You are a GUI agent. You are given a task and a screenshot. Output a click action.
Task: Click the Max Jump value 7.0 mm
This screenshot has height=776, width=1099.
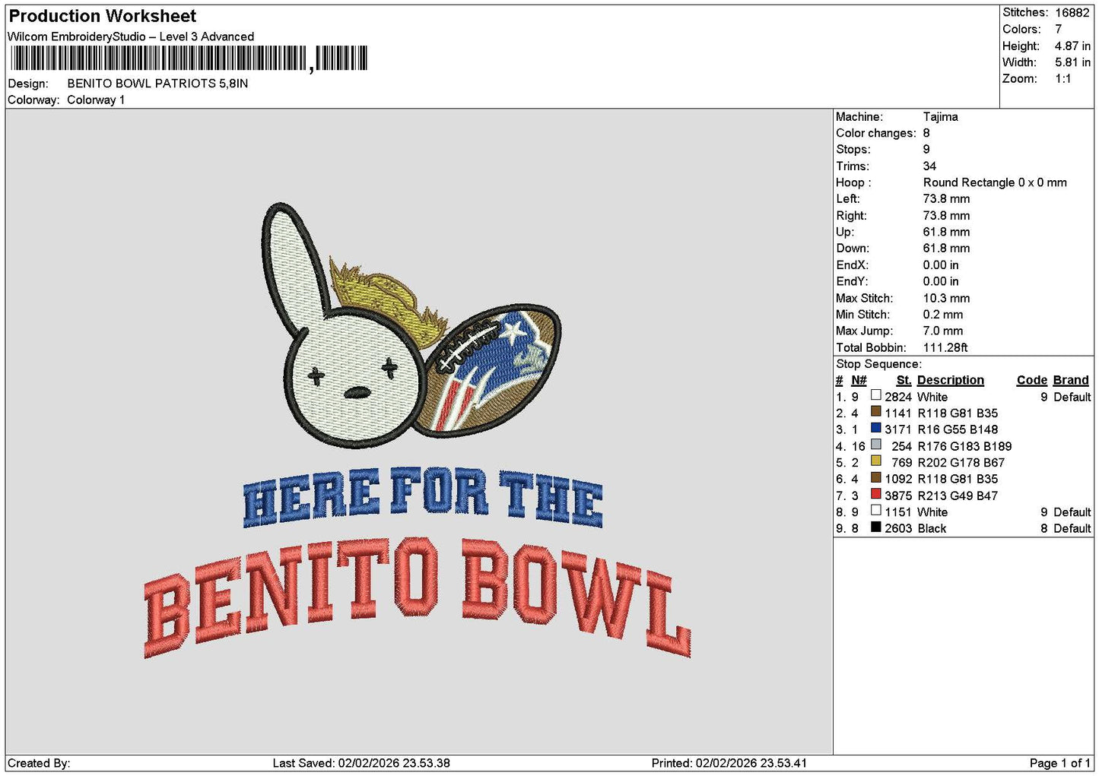click(943, 331)
